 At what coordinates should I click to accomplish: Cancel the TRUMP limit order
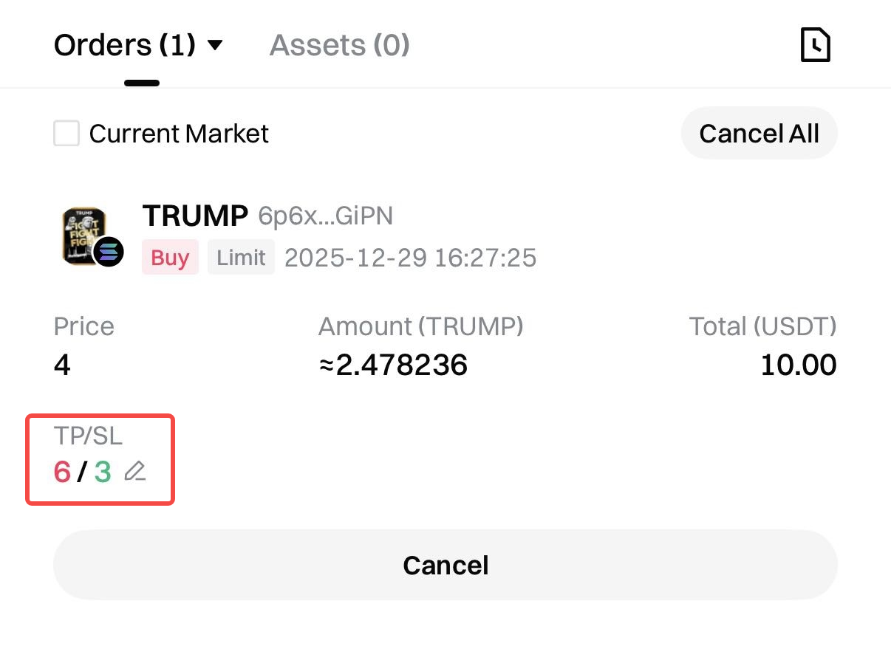[x=445, y=566]
